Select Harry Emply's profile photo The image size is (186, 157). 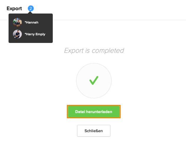click(17, 34)
